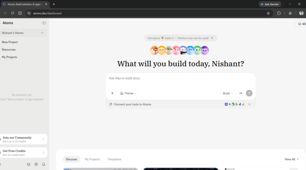View site information icon in address bar
This screenshot has height=170, width=306.
tap(29, 13)
